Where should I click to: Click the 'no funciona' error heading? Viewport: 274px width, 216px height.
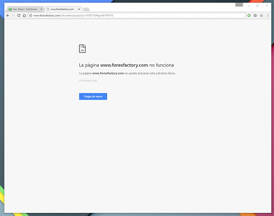coord(126,65)
